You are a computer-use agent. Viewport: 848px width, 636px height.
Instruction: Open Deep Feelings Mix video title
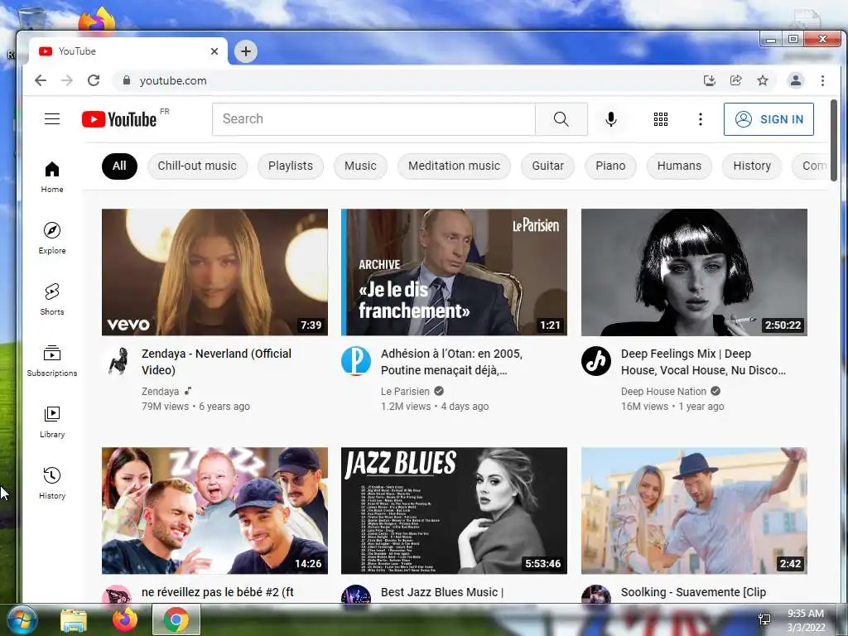703,362
